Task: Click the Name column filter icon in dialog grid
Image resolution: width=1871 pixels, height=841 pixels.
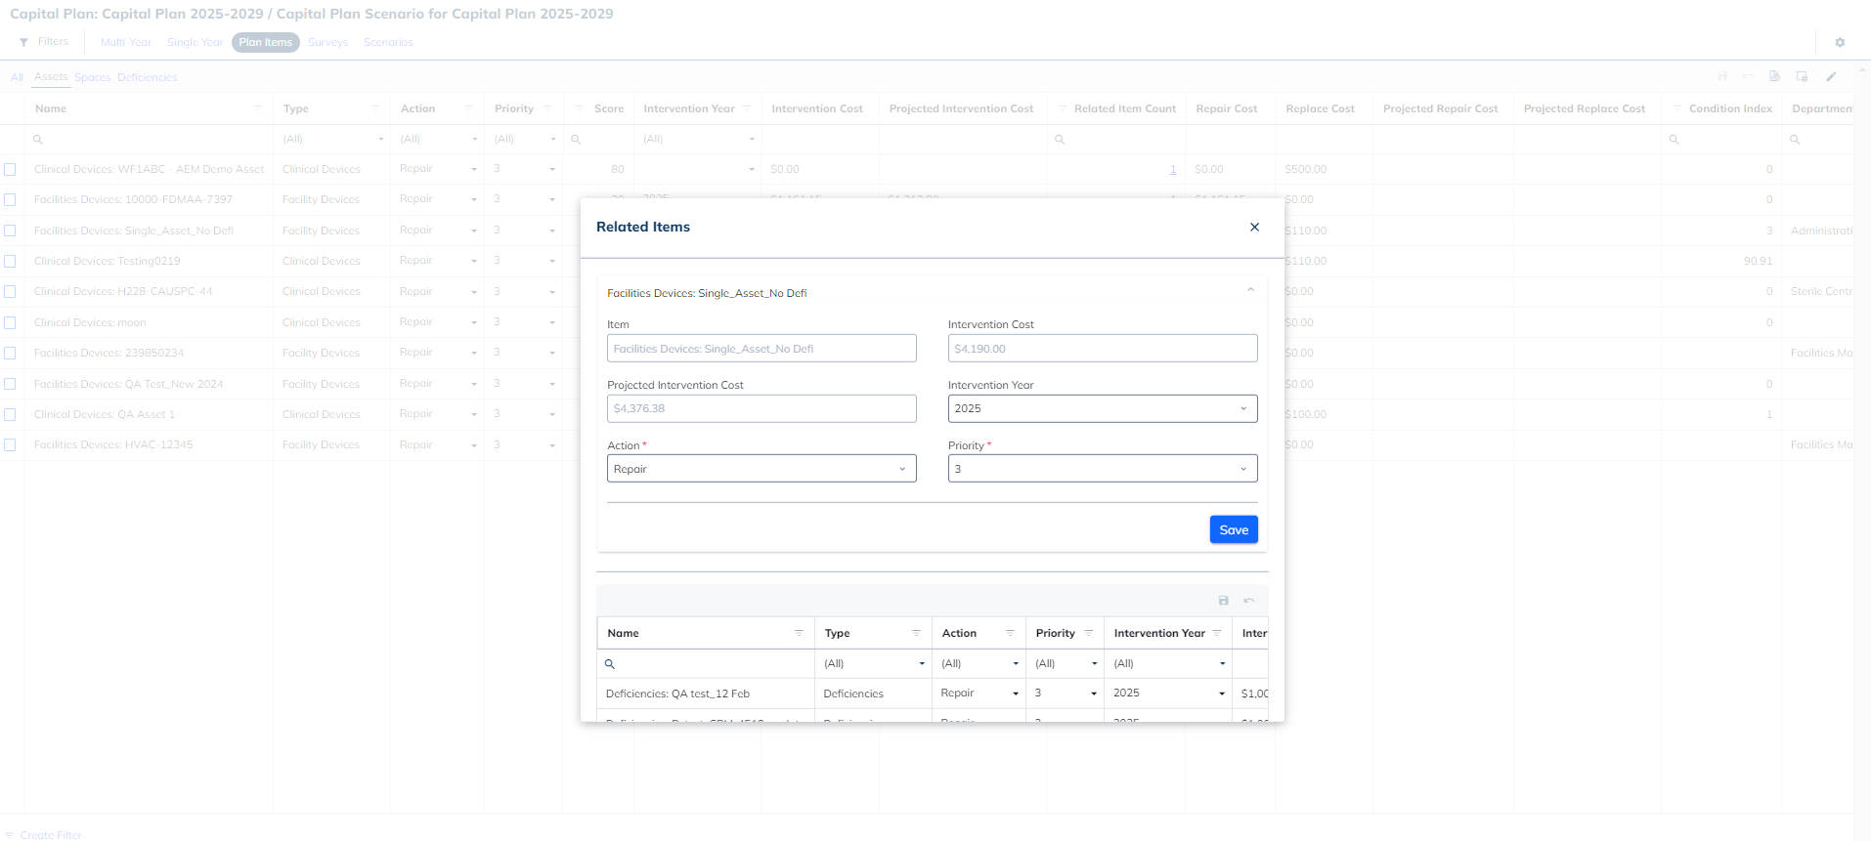Action: pyautogui.click(x=799, y=633)
